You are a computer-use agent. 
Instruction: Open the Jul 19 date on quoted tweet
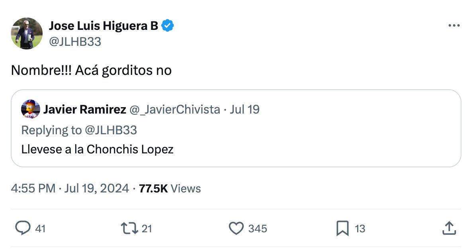[x=244, y=109]
